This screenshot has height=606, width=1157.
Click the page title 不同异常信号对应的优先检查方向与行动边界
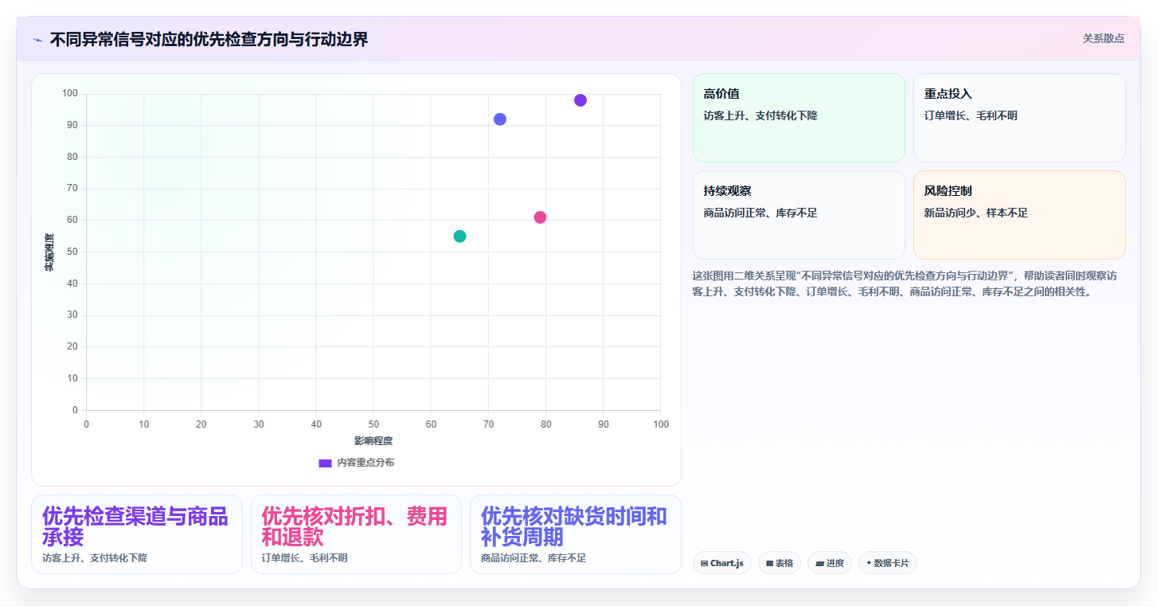tap(209, 39)
